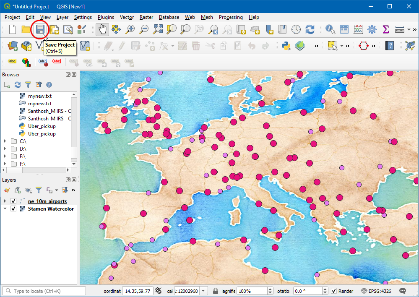Screen dimensions: 419x297
Task: Select the Pan Map hand tool
Action: coord(102,29)
